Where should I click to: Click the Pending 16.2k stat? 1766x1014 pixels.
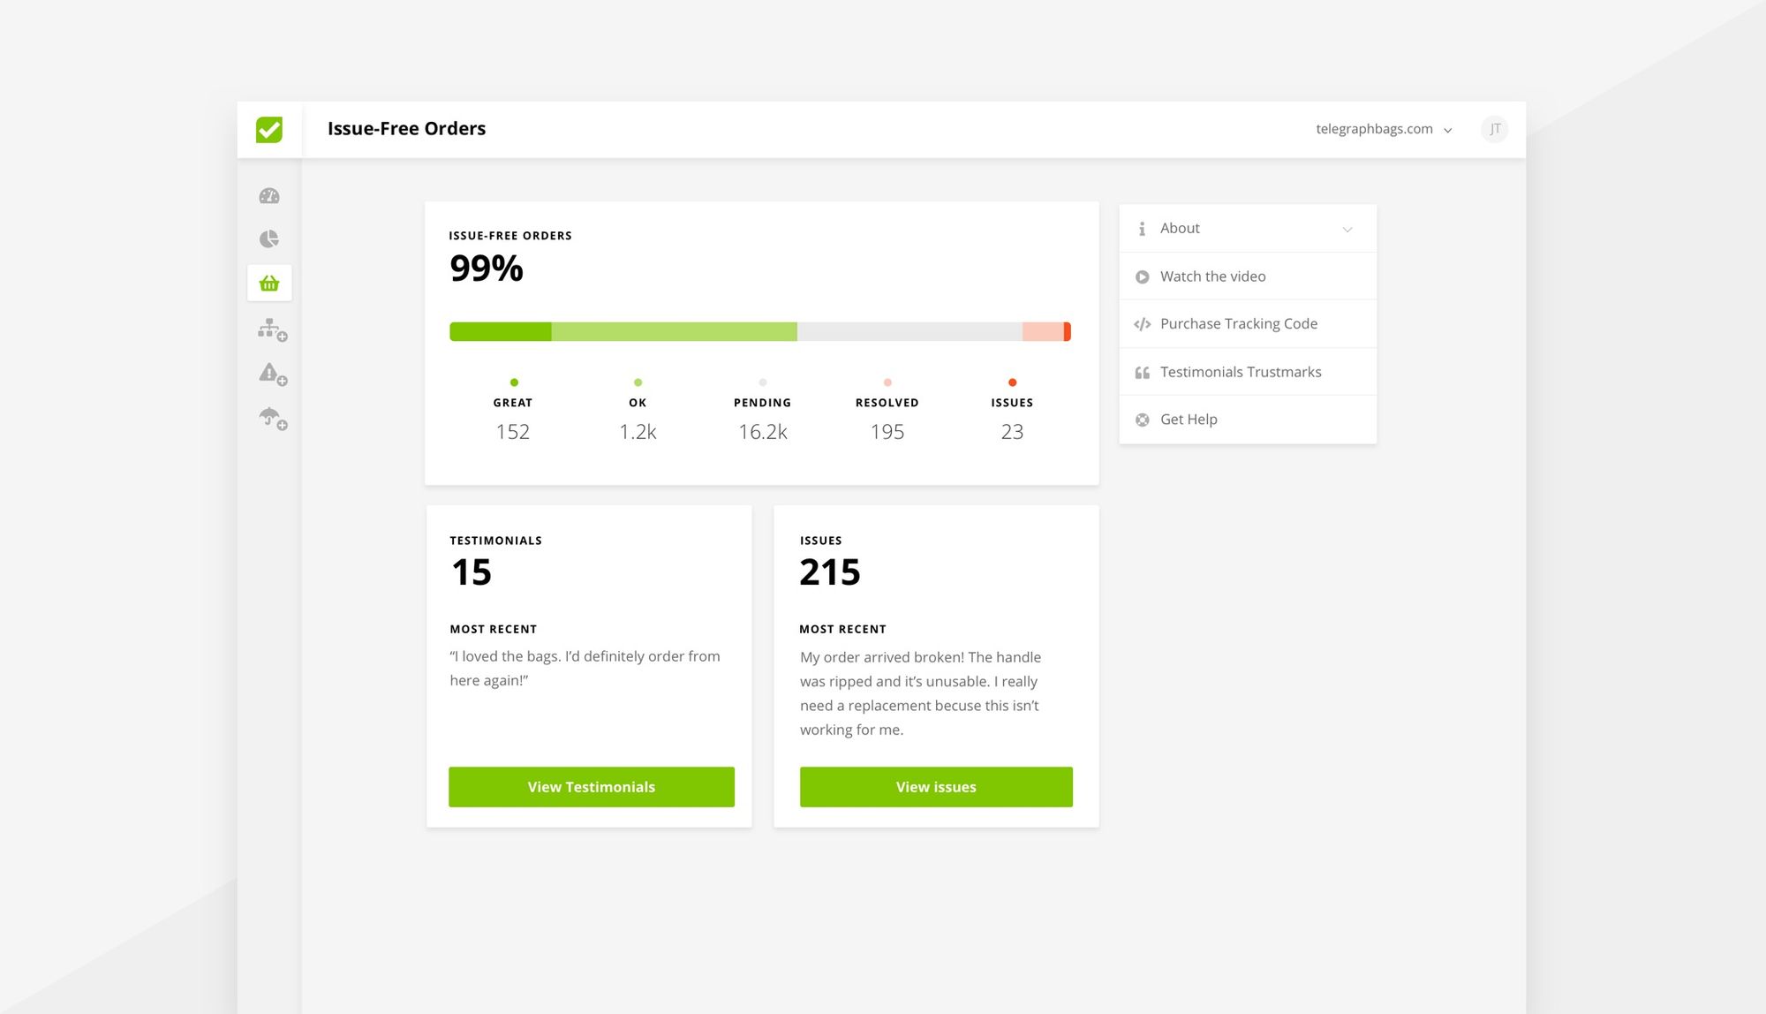pyautogui.click(x=762, y=431)
